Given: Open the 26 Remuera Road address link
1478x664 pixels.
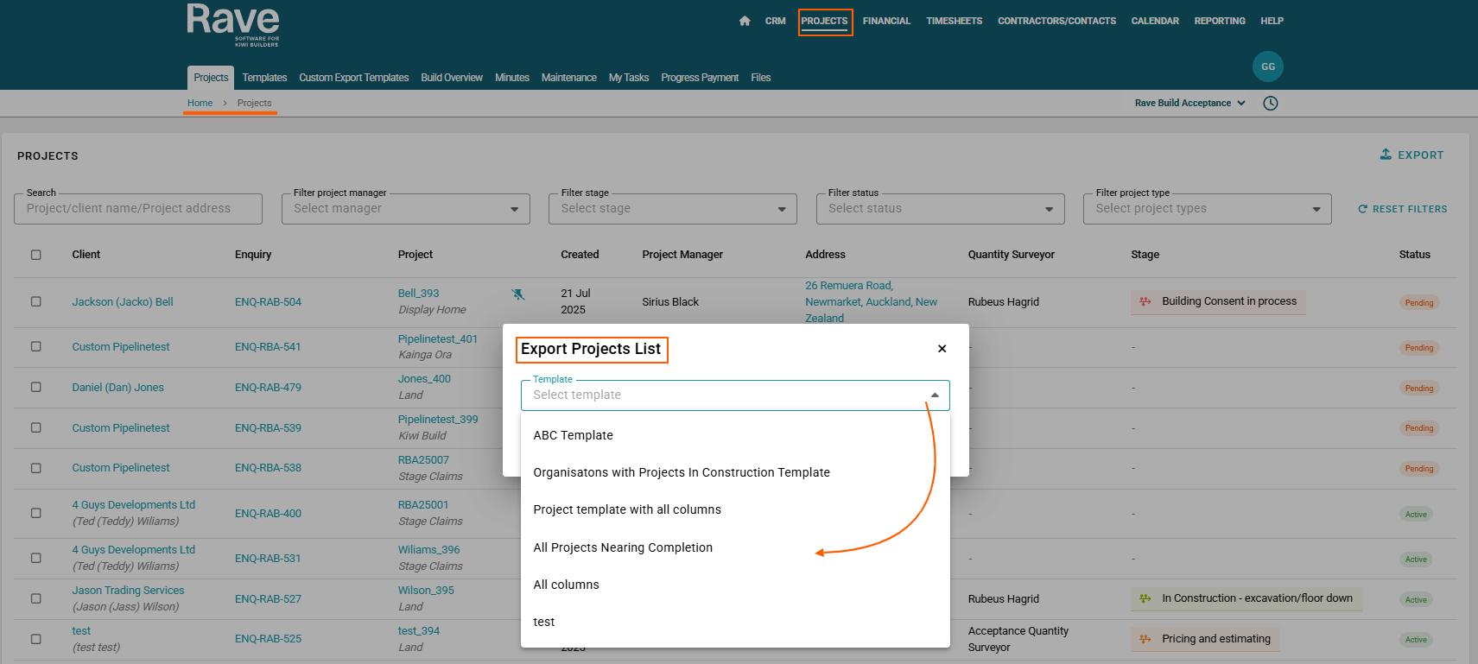Looking at the screenshot, I should (x=871, y=302).
